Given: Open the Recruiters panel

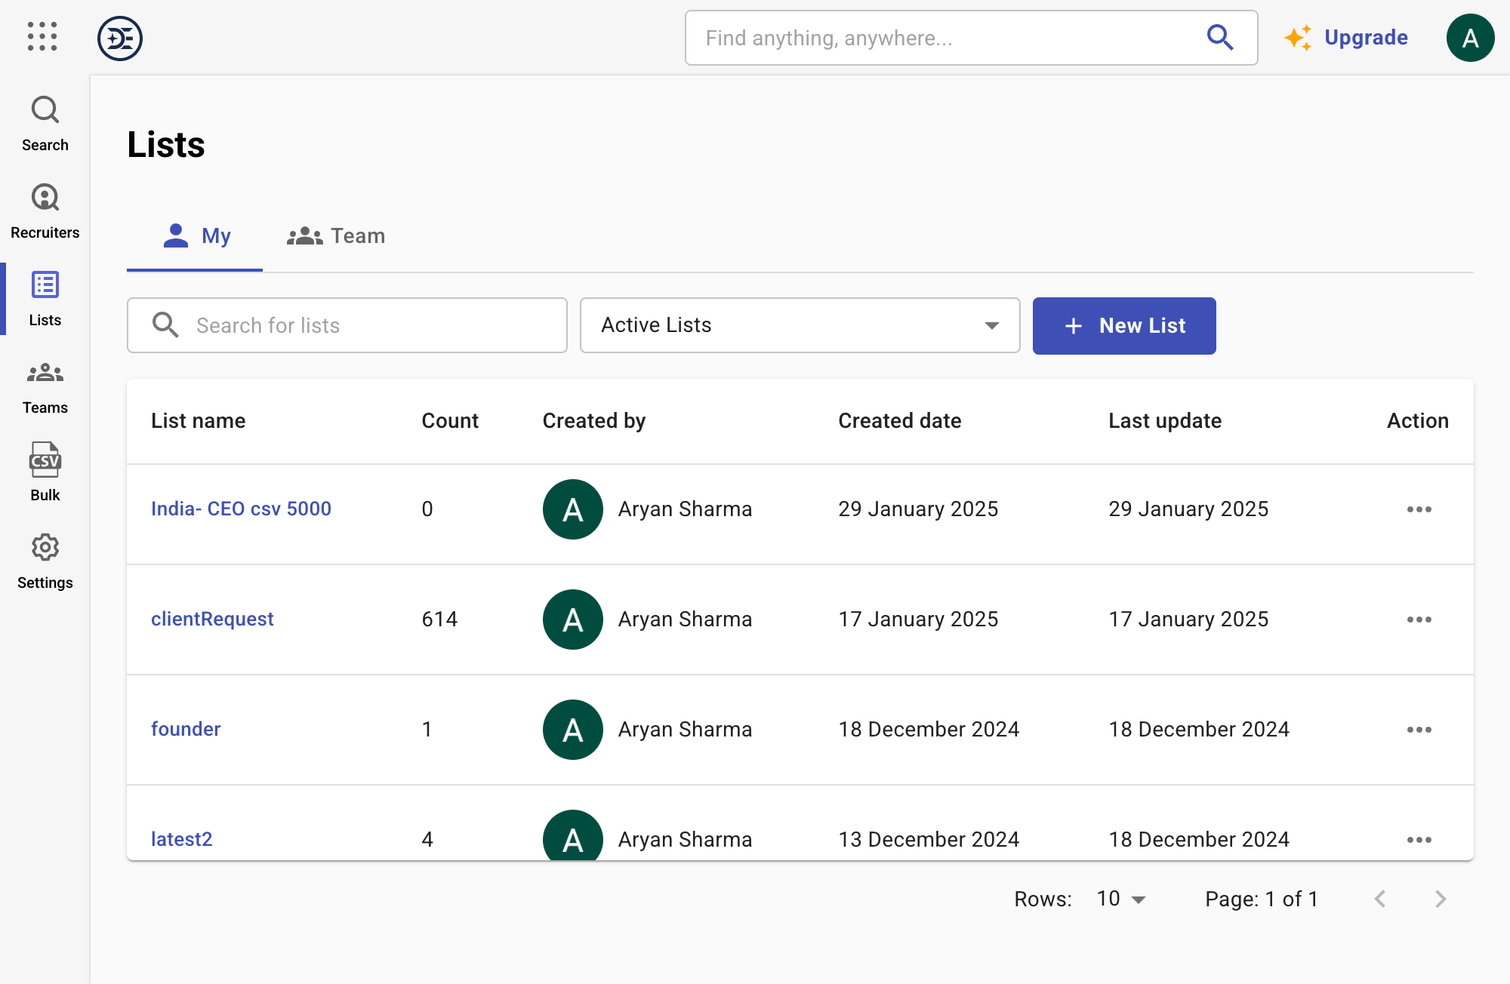Looking at the screenshot, I should coord(44,210).
